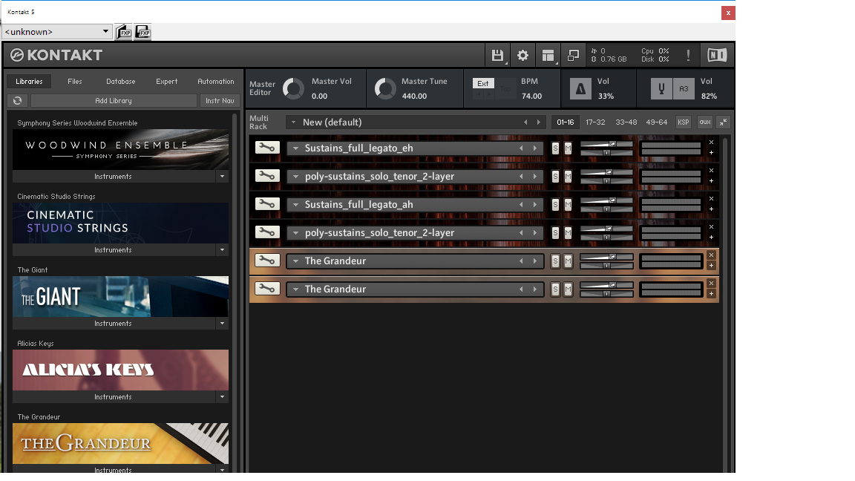Click the NI logo button

tap(717, 54)
